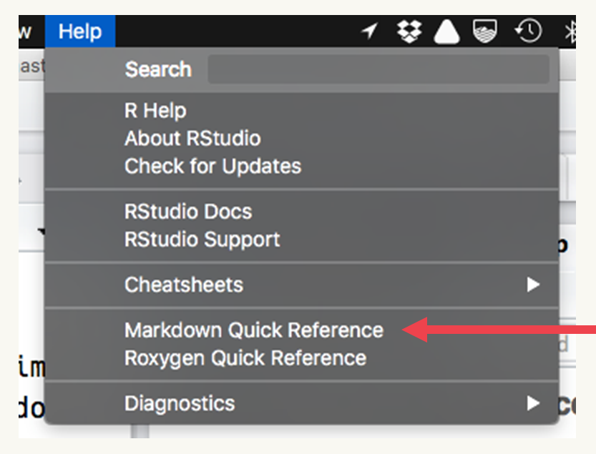Expand the Cheatsheets submenu
596x454 pixels.
[184, 285]
